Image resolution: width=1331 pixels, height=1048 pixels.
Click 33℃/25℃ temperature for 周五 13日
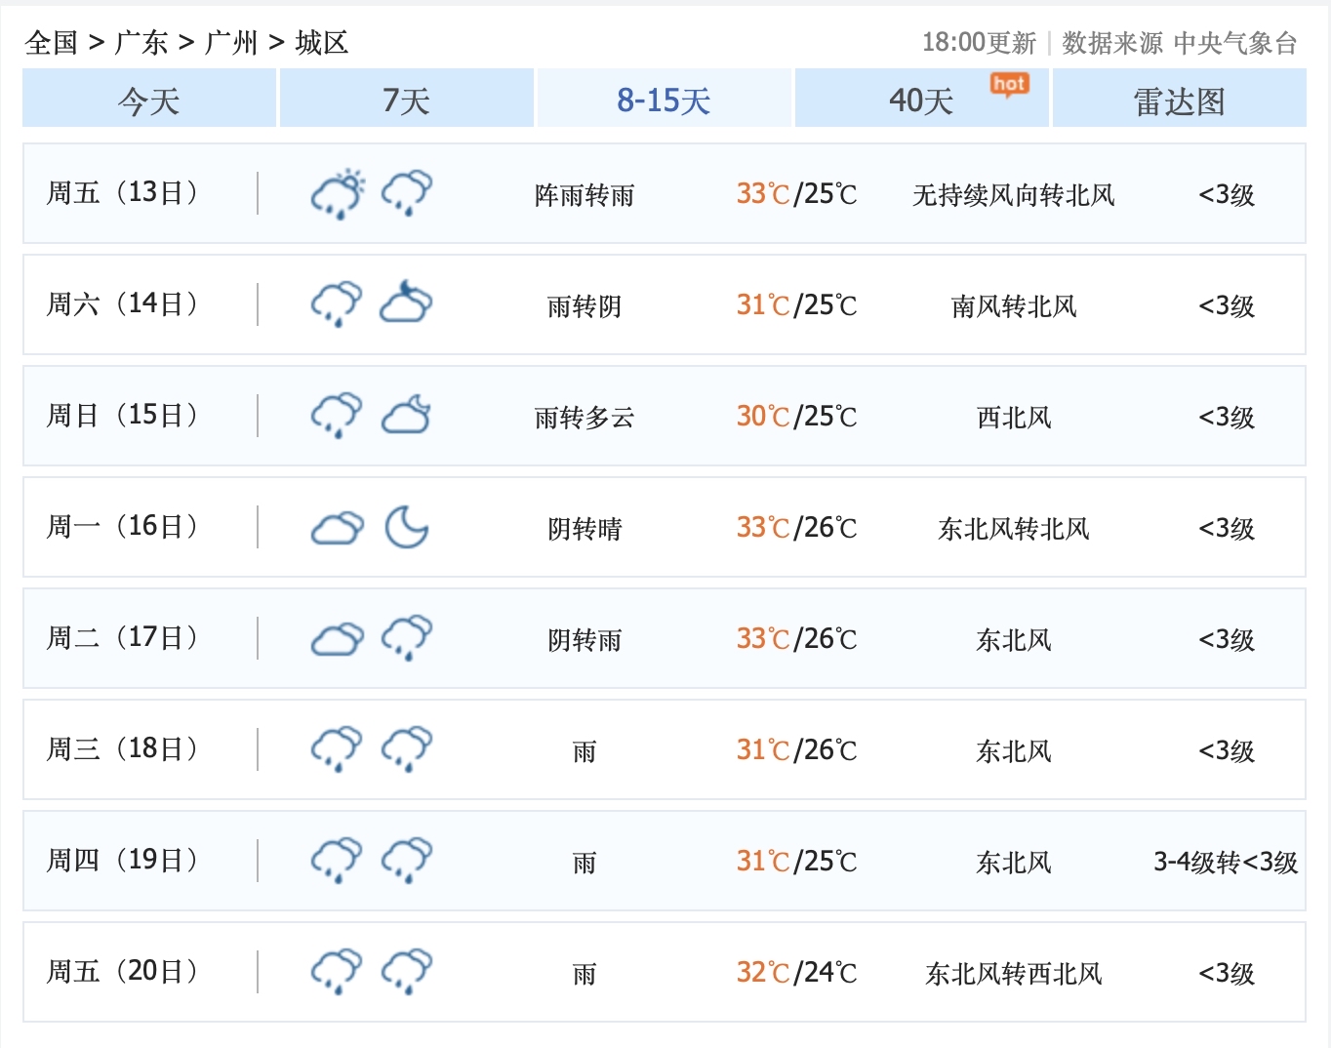796,194
